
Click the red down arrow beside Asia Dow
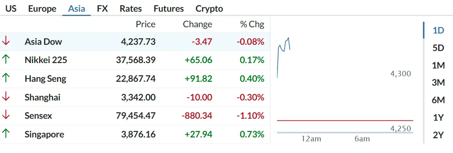tap(6, 41)
